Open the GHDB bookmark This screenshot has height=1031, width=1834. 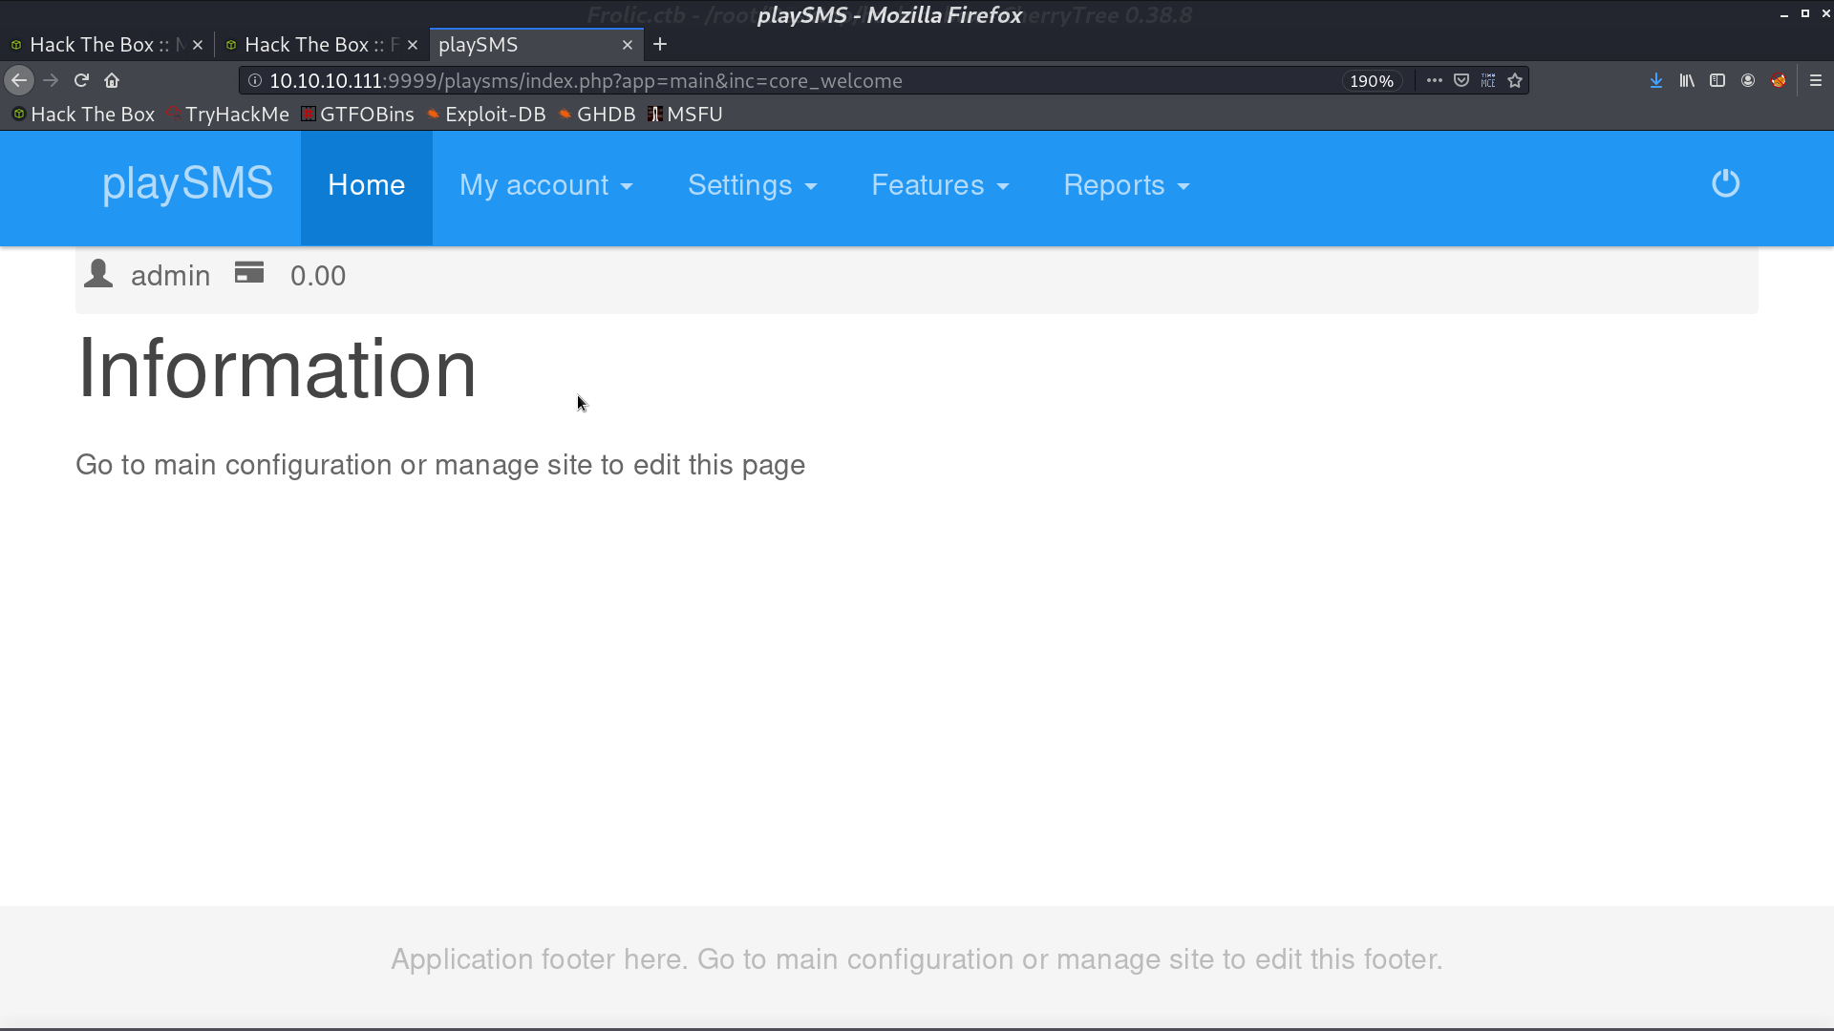(x=597, y=115)
